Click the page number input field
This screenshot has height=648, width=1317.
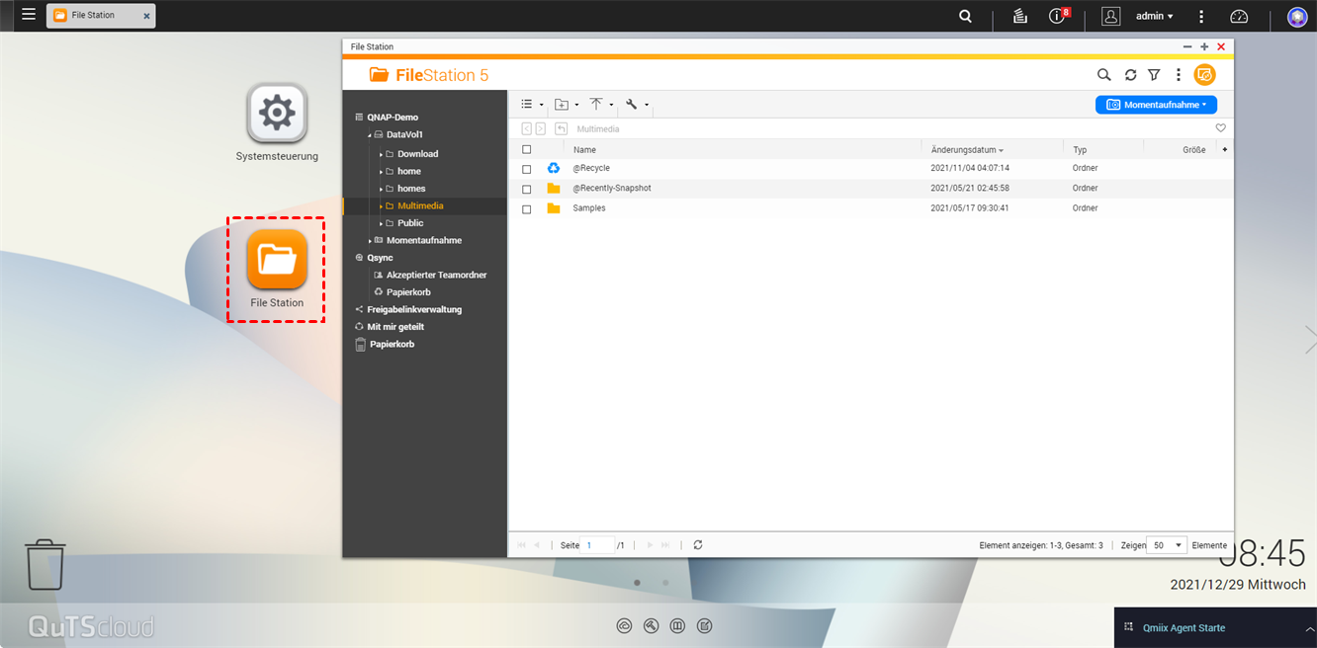click(x=598, y=545)
